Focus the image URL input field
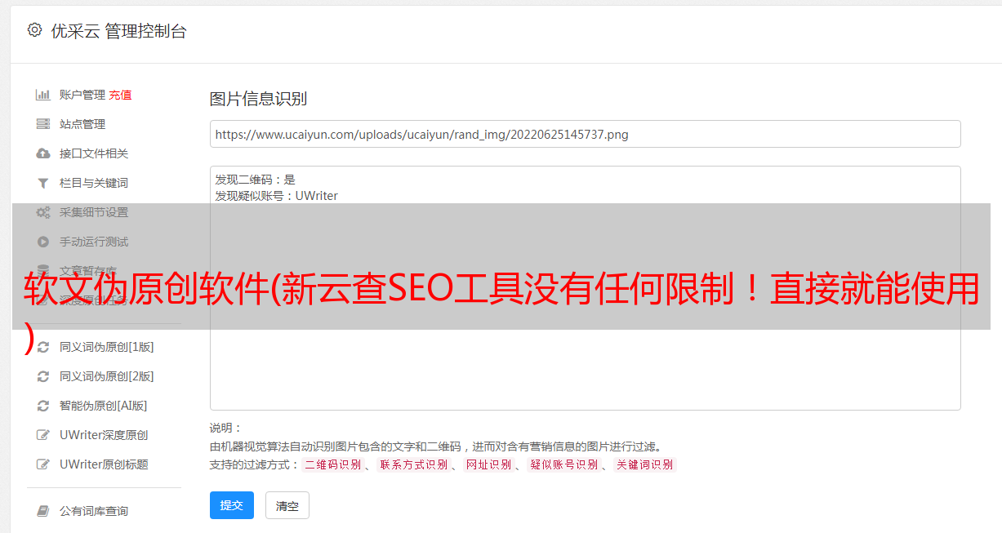The image size is (1002, 533). [x=585, y=134]
